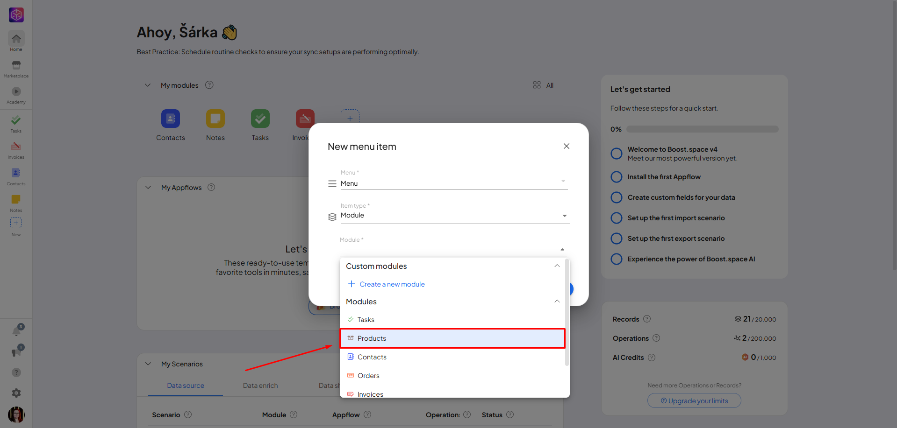Click Create a new module link
This screenshot has height=428, width=897.
click(387, 284)
